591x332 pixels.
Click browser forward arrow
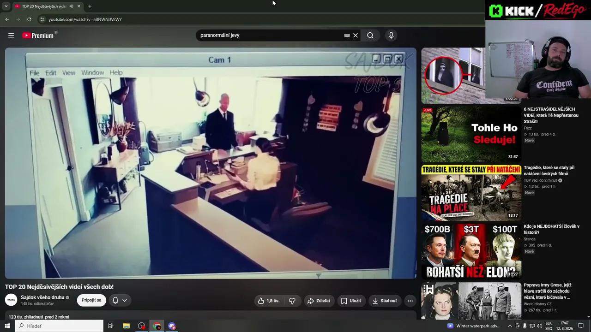click(x=18, y=19)
